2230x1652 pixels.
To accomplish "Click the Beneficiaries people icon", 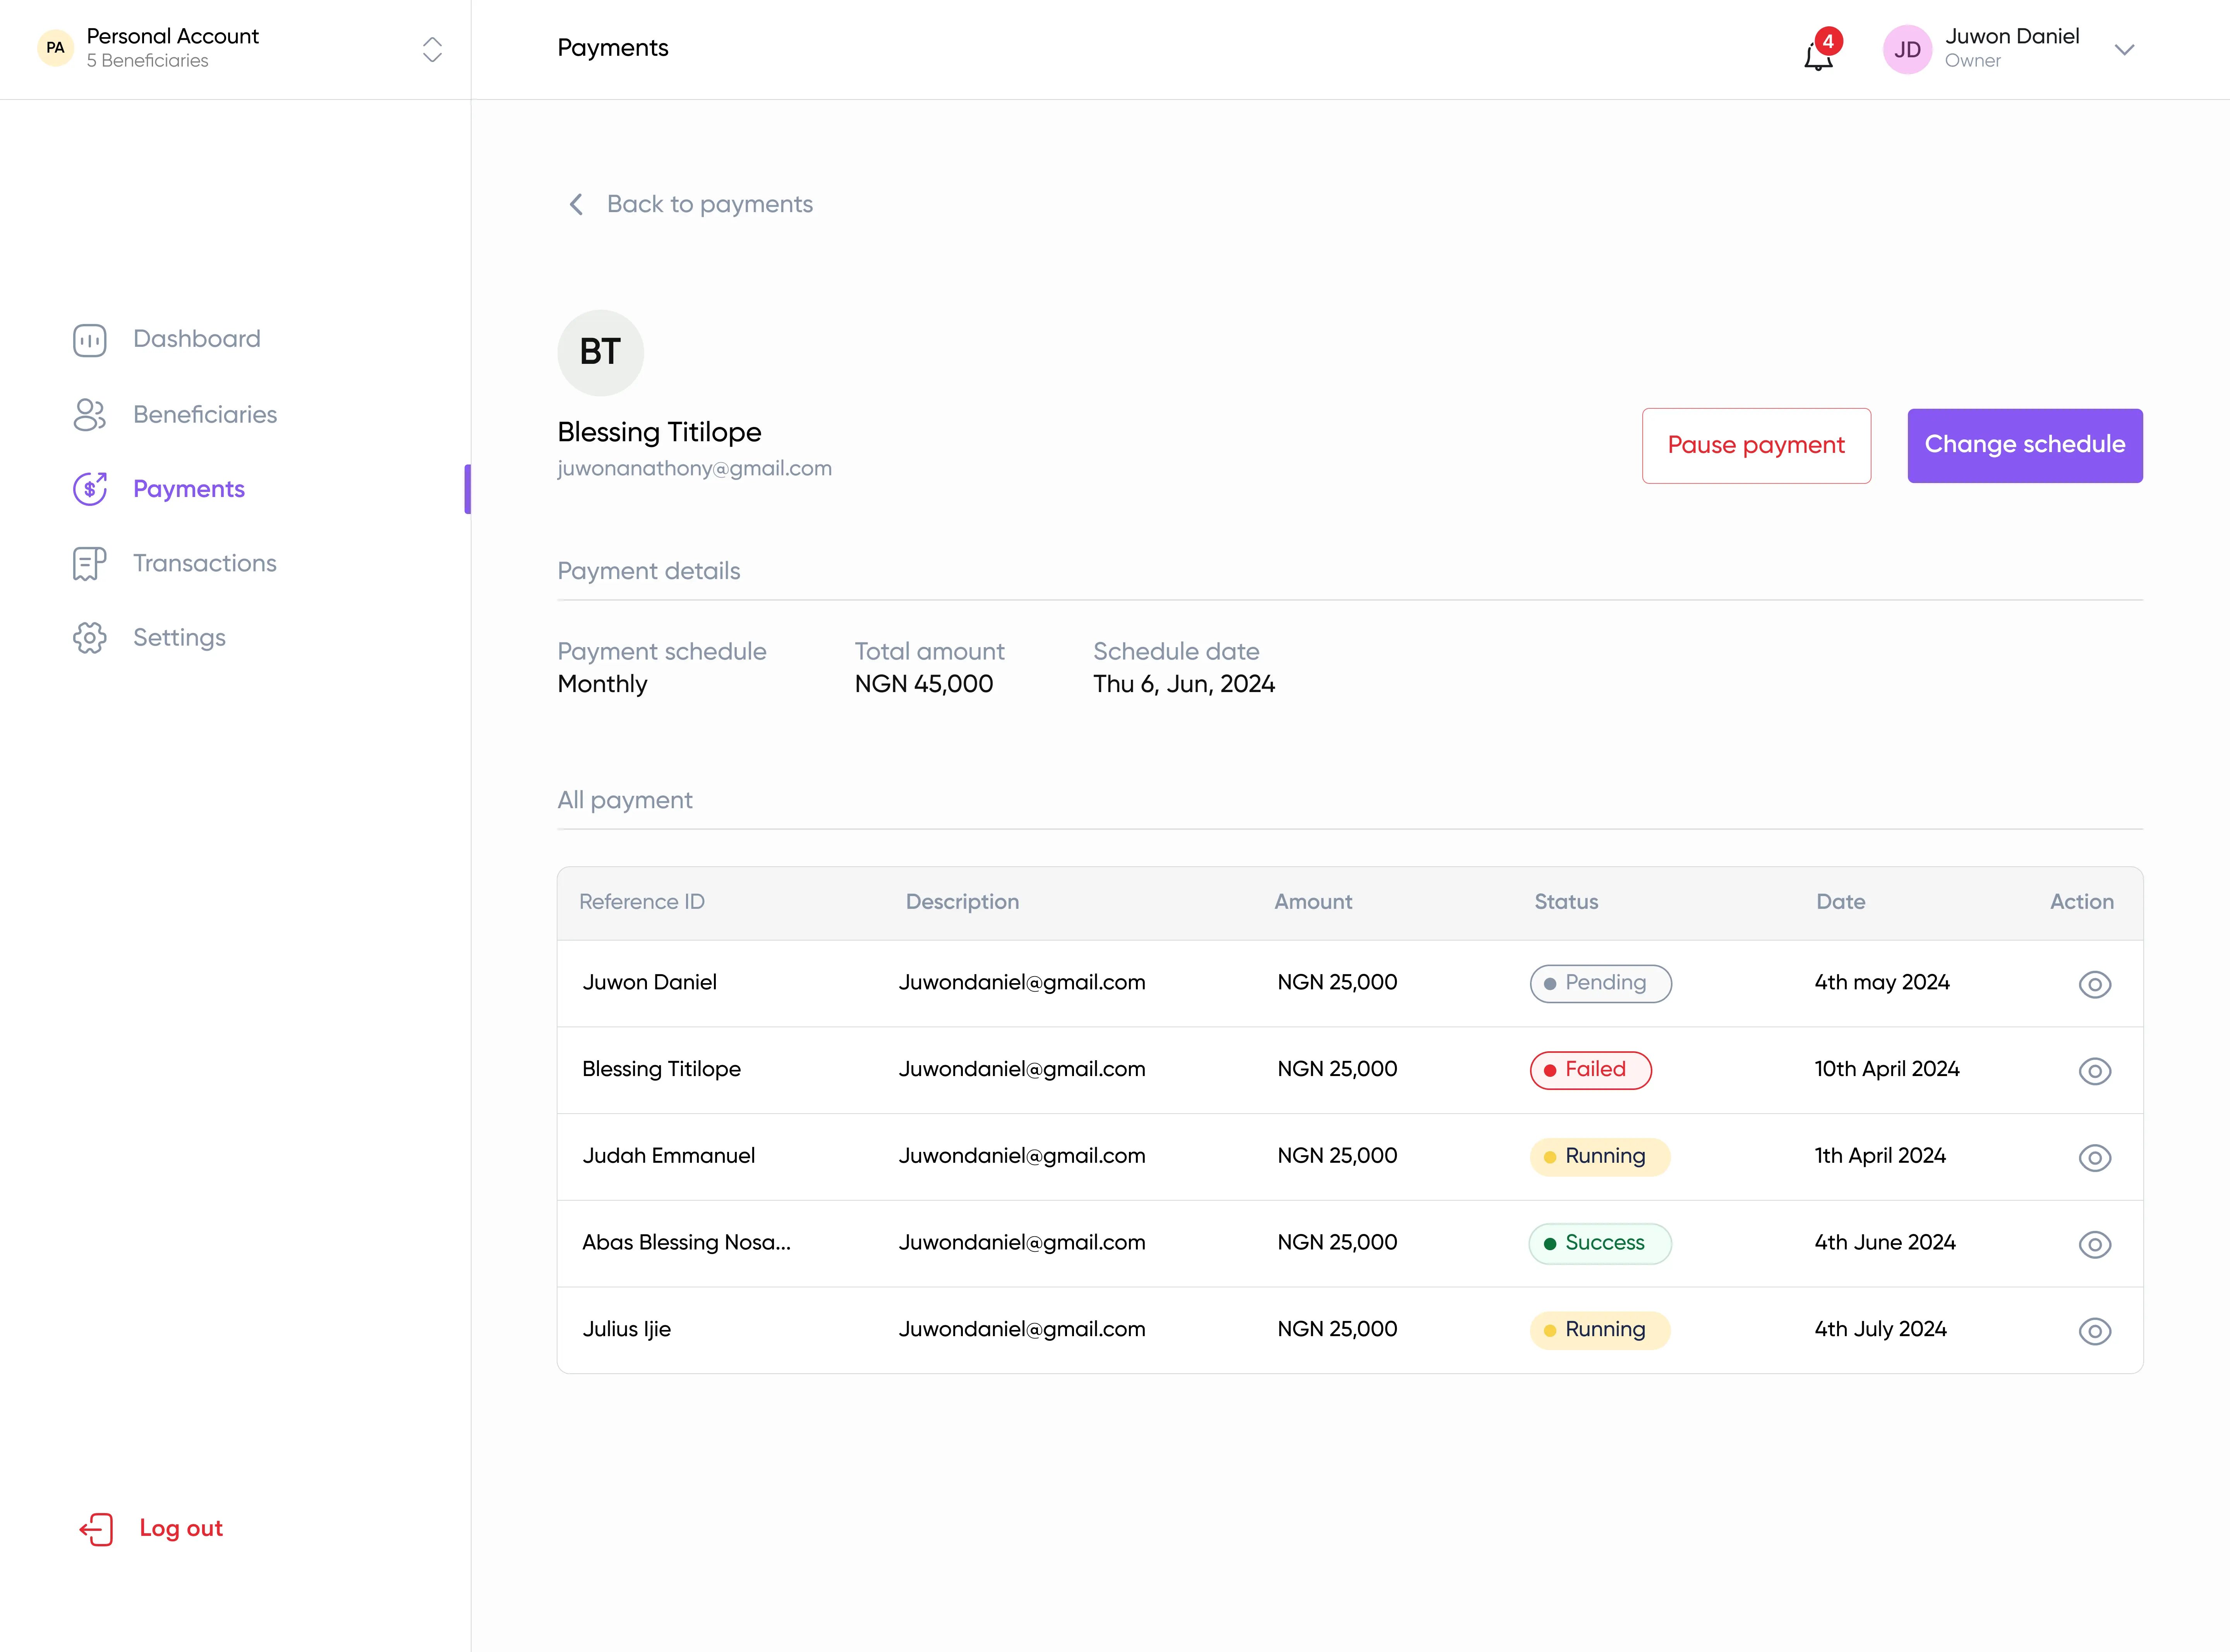I will coord(89,415).
